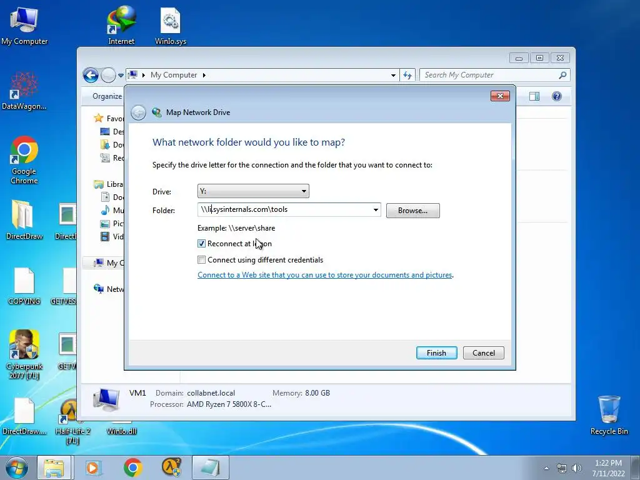Image resolution: width=640 pixels, height=480 pixels.
Task: Click Windows Start orb
Action: point(17,467)
